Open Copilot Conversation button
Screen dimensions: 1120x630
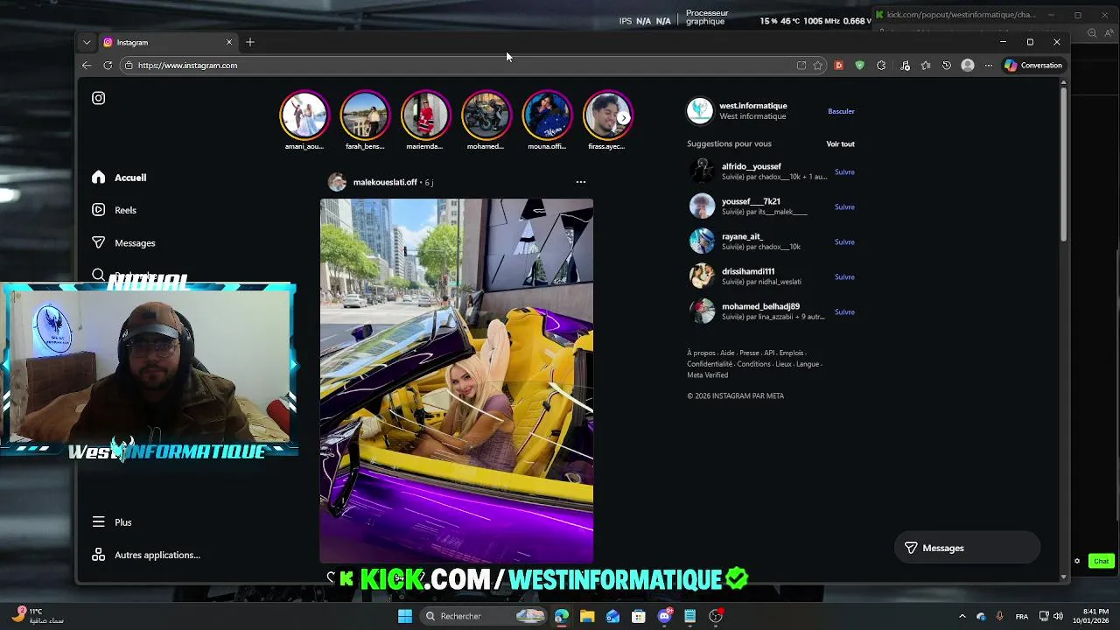point(1033,65)
